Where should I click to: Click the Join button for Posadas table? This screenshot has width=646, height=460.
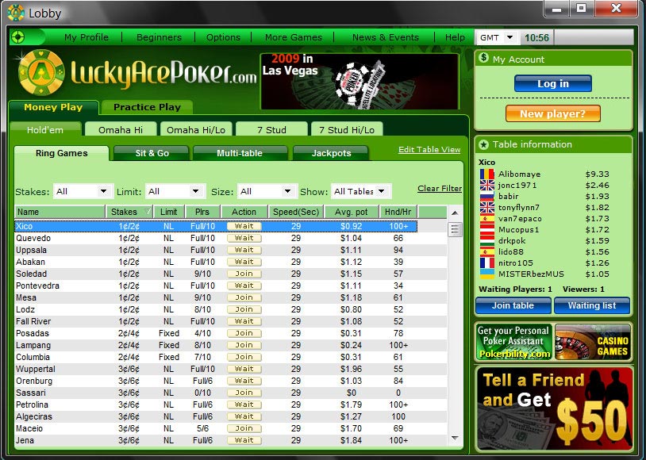pyautogui.click(x=244, y=333)
